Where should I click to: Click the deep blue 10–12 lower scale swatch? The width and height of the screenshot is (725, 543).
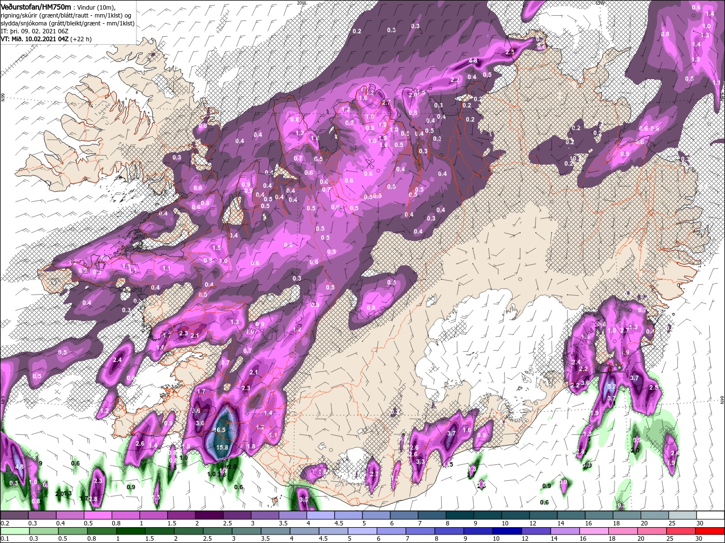[506, 531]
